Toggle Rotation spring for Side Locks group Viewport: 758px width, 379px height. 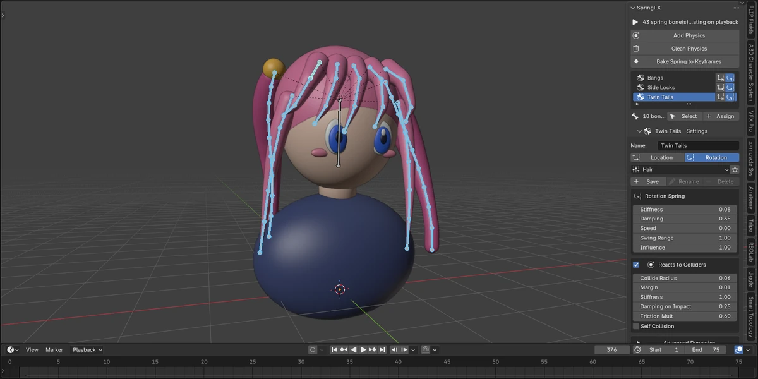tap(730, 87)
